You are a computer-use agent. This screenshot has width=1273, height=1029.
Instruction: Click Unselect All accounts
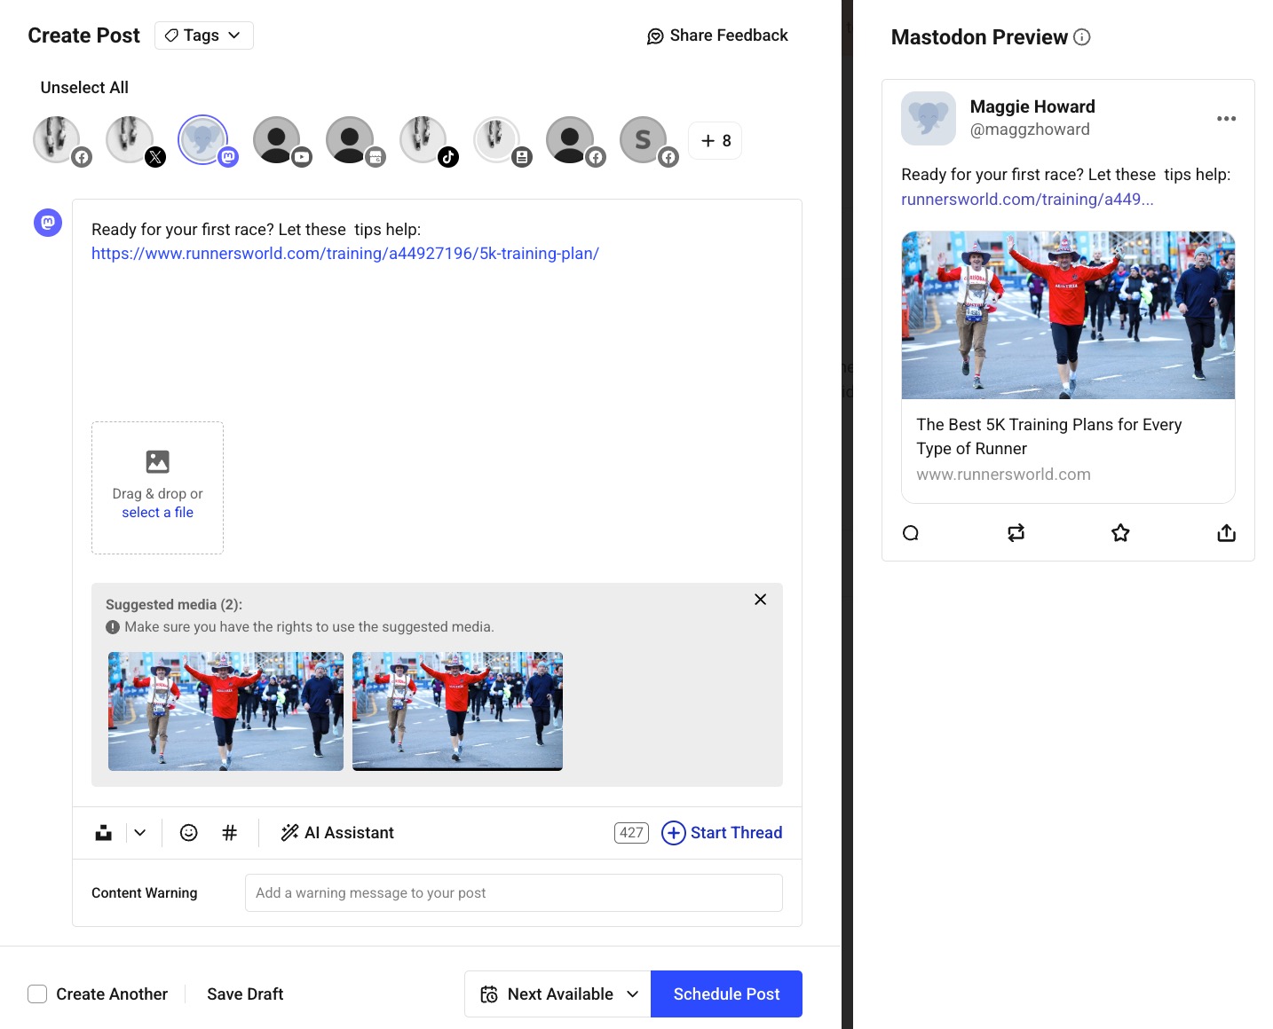(x=84, y=87)
